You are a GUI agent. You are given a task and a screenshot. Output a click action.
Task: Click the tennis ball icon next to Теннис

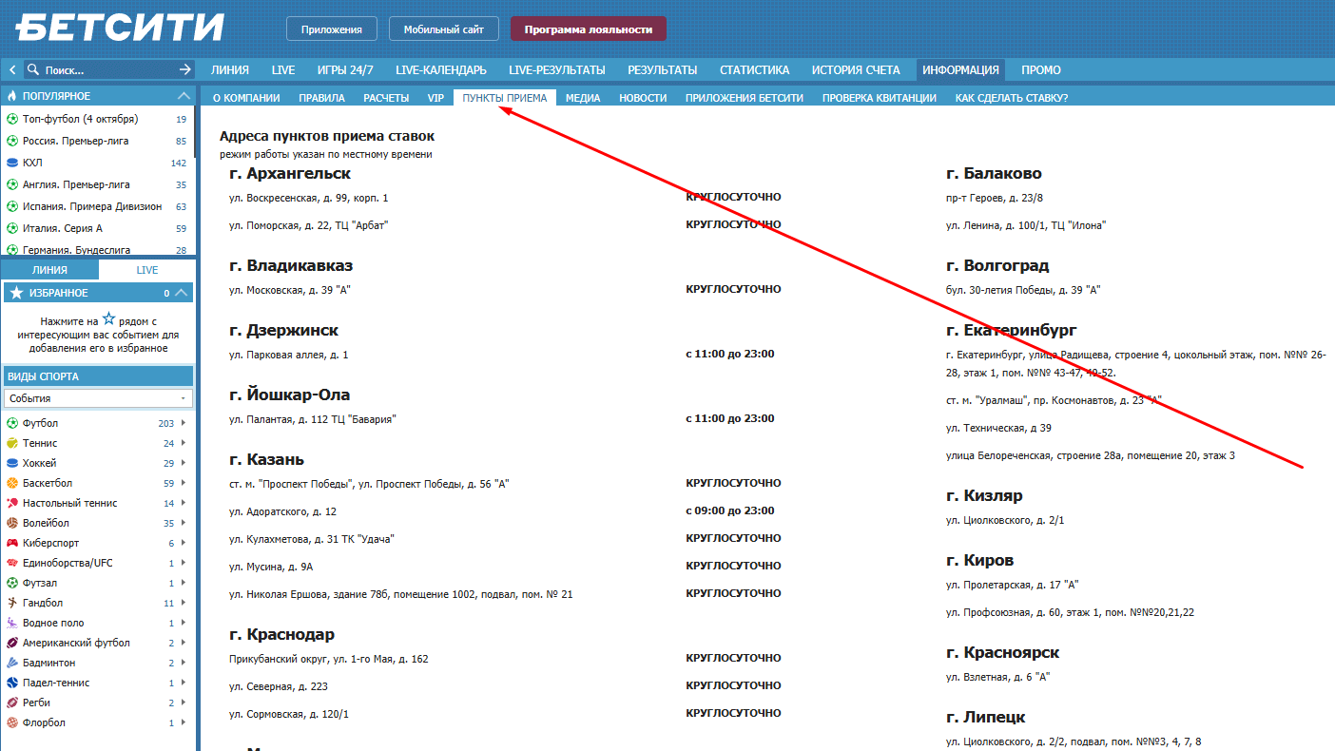(12, 443)
